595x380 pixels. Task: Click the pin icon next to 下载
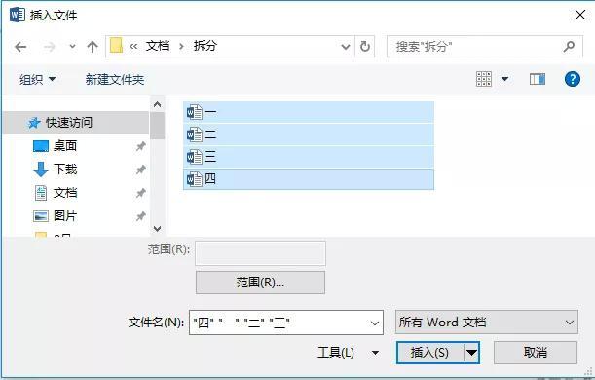coord(141,170)
